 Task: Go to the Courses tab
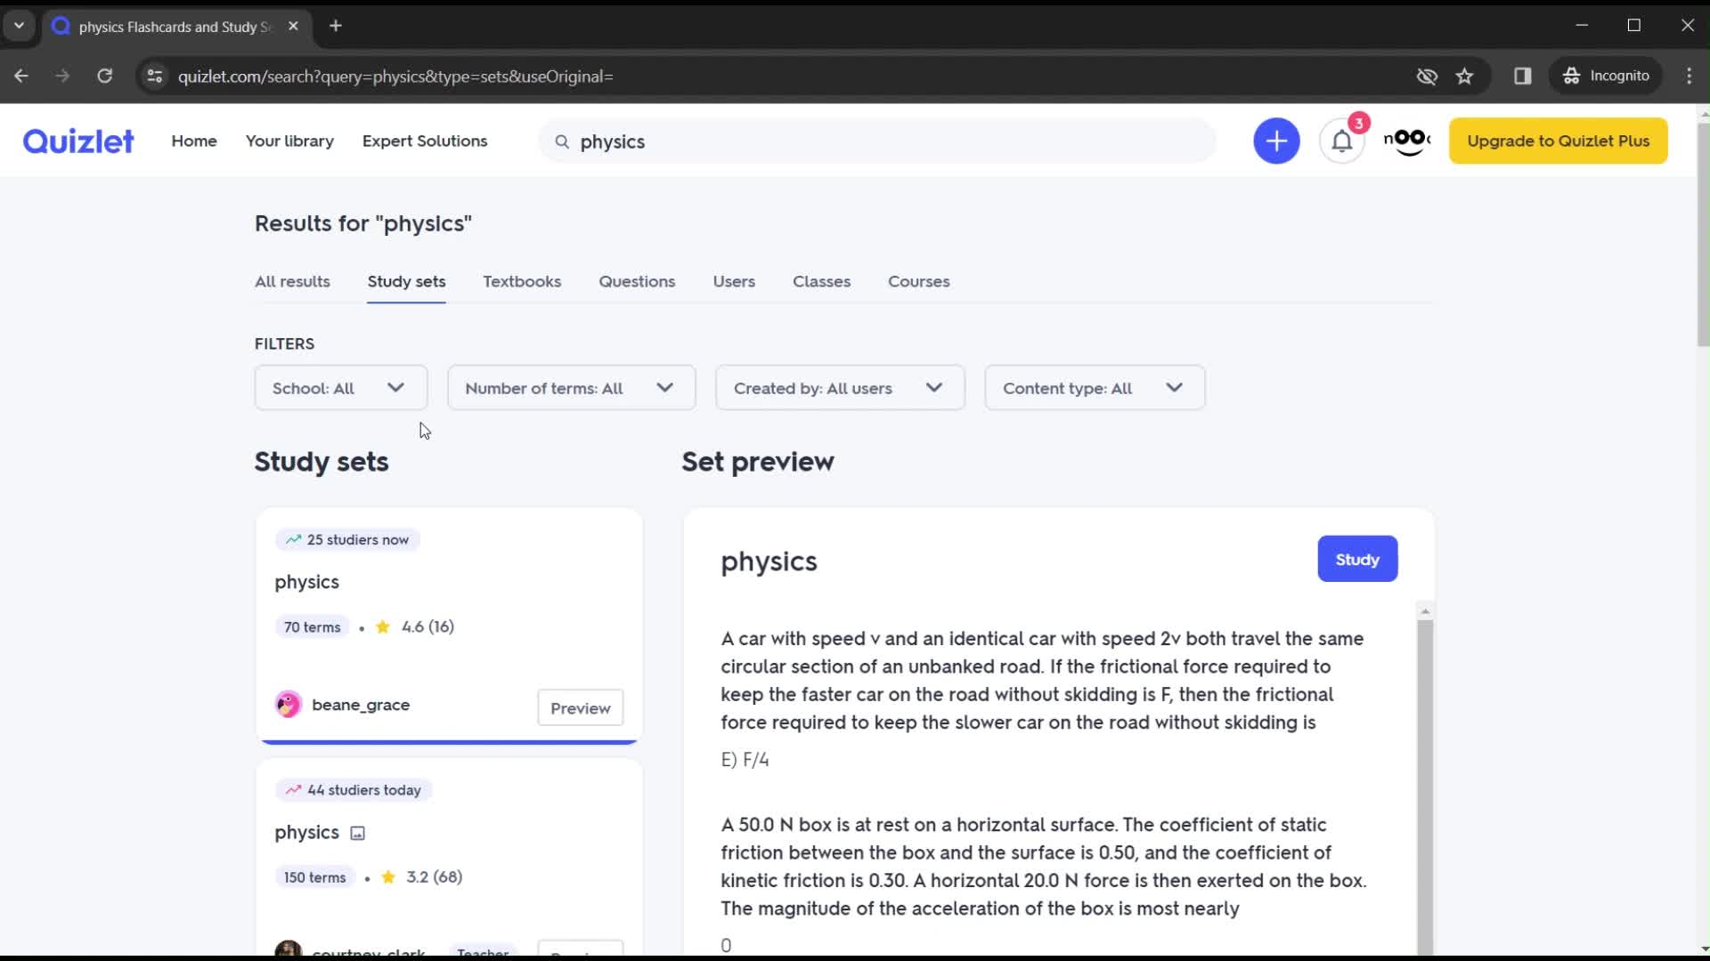(x=918, y=281)
